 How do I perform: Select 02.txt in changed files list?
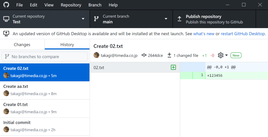click(135, 67)
